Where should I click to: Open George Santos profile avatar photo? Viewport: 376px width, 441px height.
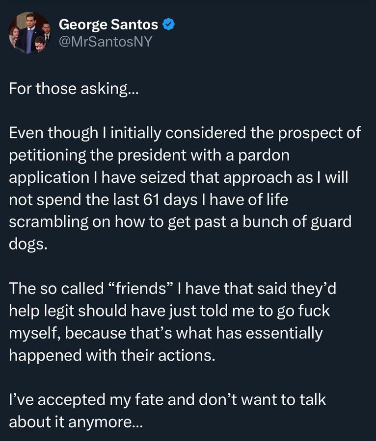coord(28,33)
